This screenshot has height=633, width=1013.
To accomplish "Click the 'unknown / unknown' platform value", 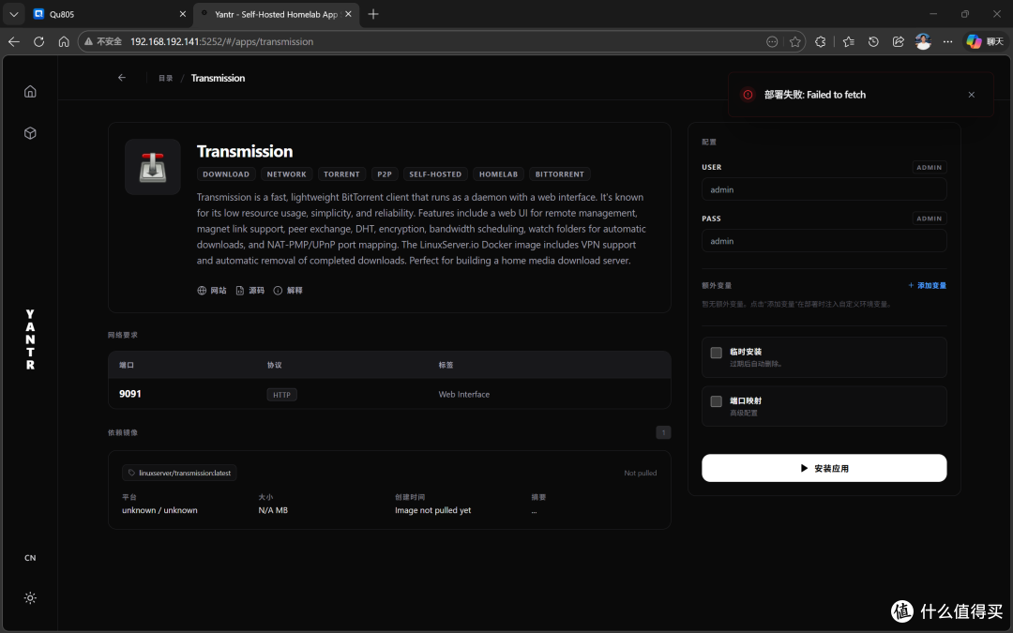I will (x=159, y=510).
